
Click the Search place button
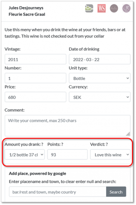[116, 192]
